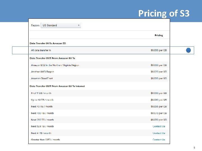Click the 'First 1 GB / month' row label
202x151 pixels.
tap(41, 93)
